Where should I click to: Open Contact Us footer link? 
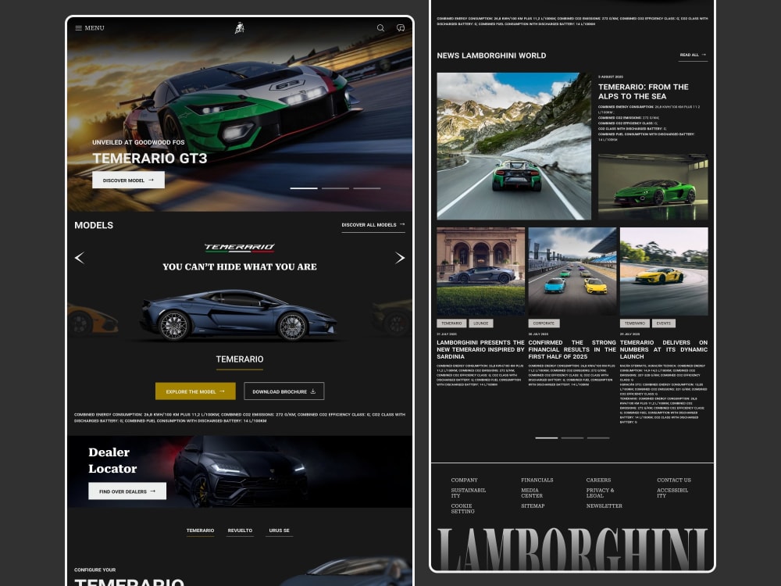(x=674, y=481)
